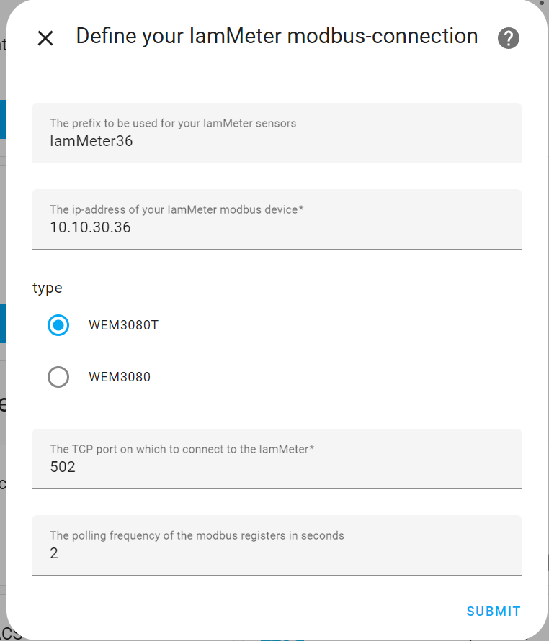
Task: Select the WEM3080T radio button
Action: pyautogui.click(x=58, y=325)
